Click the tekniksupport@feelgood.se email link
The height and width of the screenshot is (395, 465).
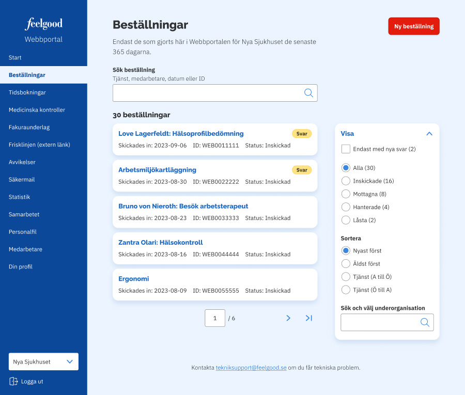[x=251, y=368]
